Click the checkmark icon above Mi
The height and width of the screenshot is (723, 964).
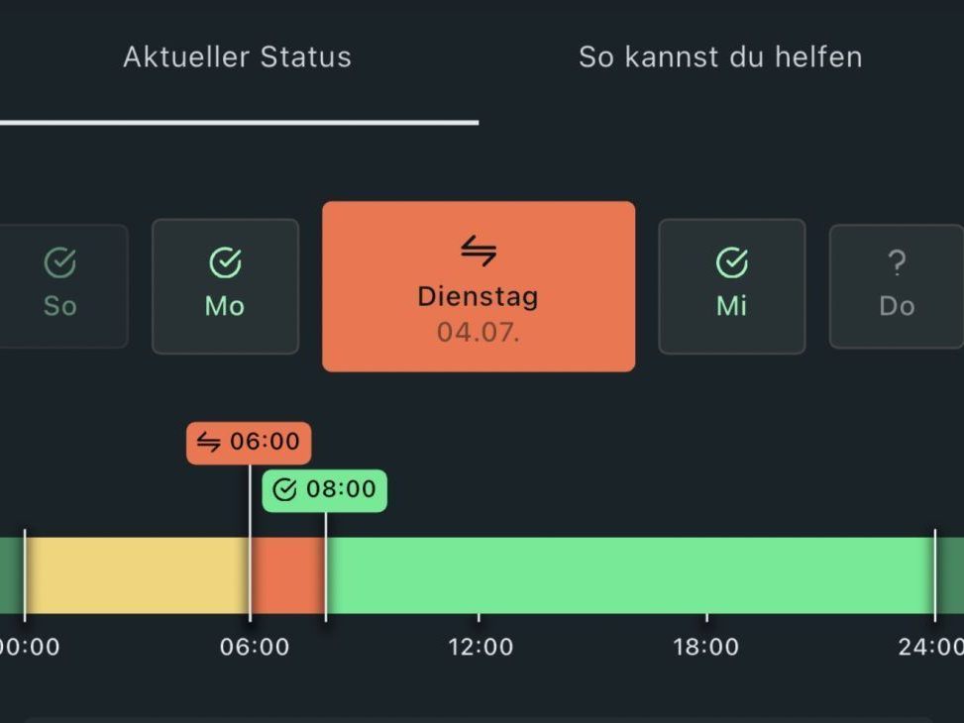(x=732, y=262)
